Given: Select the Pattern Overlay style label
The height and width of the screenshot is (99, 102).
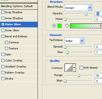Looking at the screenshot, I should [15, 73].
